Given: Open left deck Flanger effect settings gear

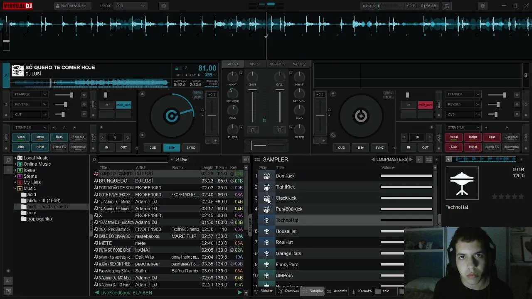Looking at the screenshot, I should point(84,95).
